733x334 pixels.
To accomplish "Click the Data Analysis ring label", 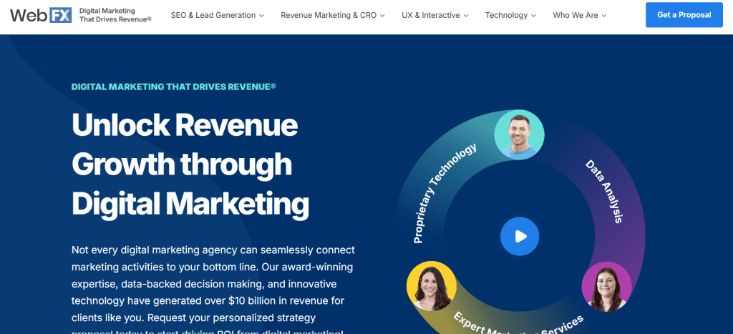I will [x=604, y=192].
